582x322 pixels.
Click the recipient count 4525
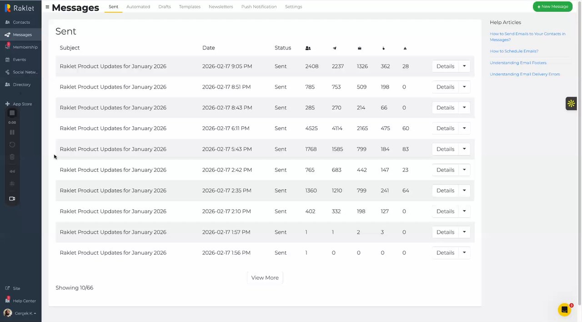(311, 128)
